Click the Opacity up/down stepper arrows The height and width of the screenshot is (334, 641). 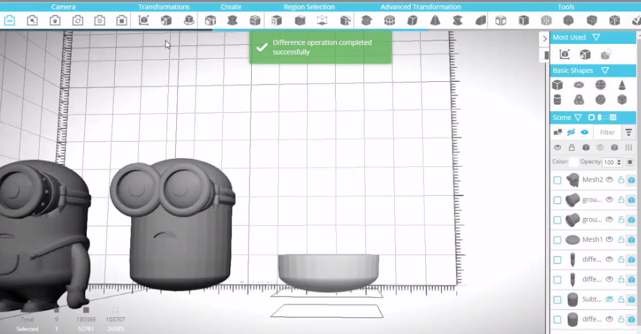619,162
